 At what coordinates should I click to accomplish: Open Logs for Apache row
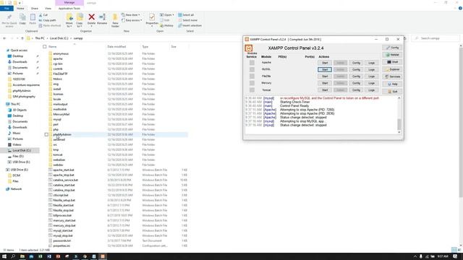click(x=371, y=63)
